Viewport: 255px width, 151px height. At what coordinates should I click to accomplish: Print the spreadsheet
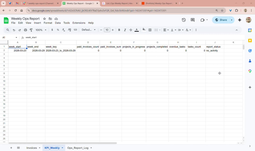pos(25,30)
